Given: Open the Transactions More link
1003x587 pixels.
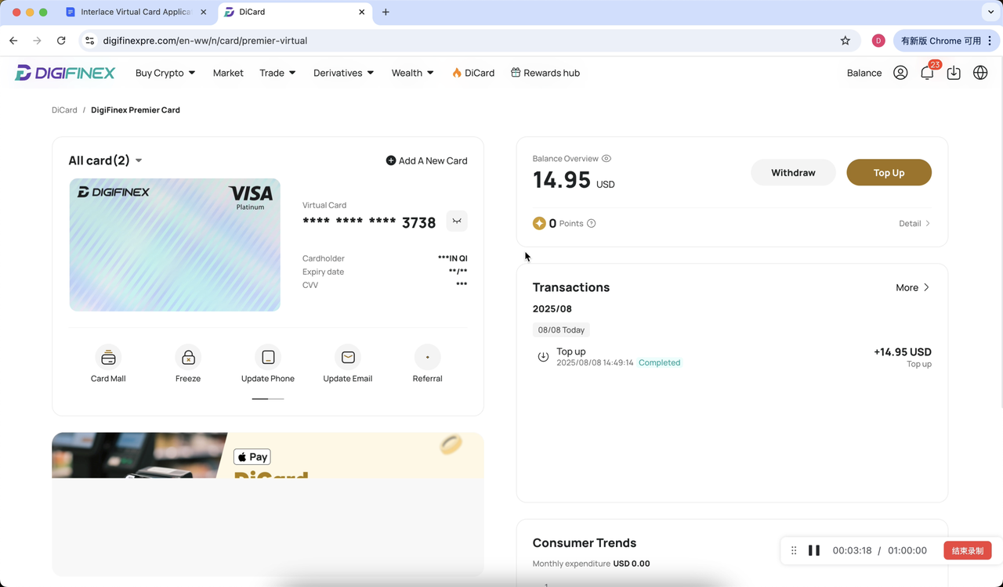Looking at the screenshot, I should [x=911, y=287].
